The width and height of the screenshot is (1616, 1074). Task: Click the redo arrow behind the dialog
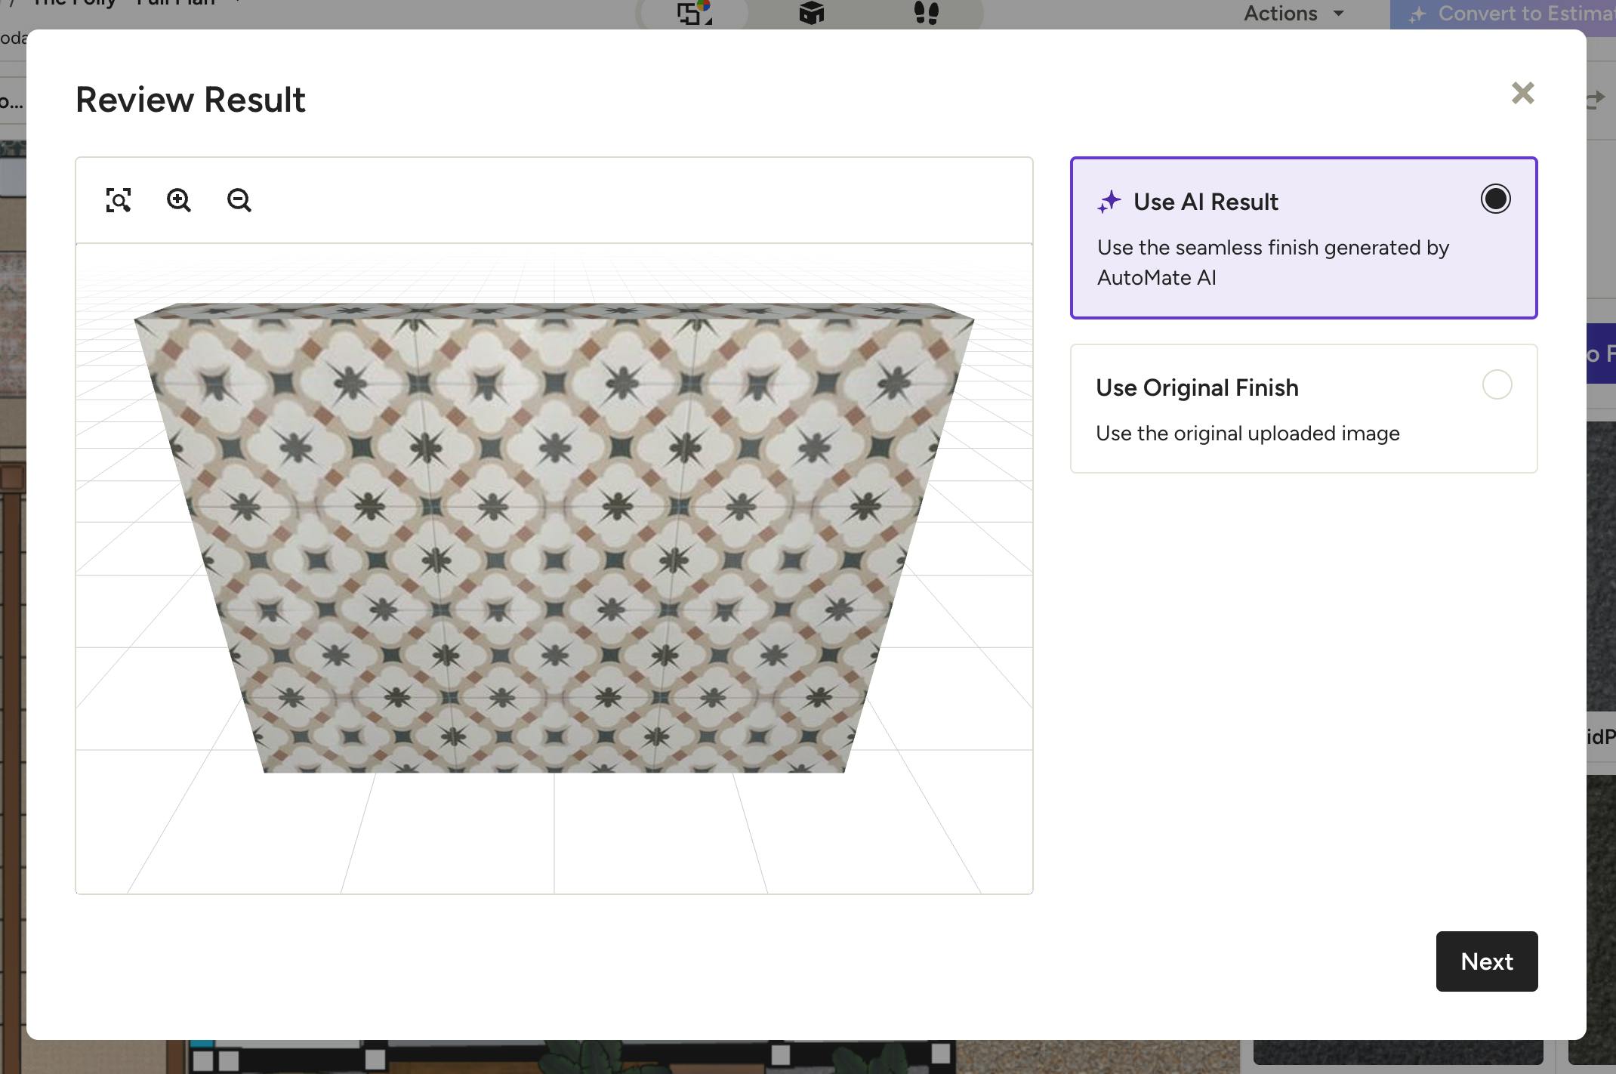coord(1596,99)
